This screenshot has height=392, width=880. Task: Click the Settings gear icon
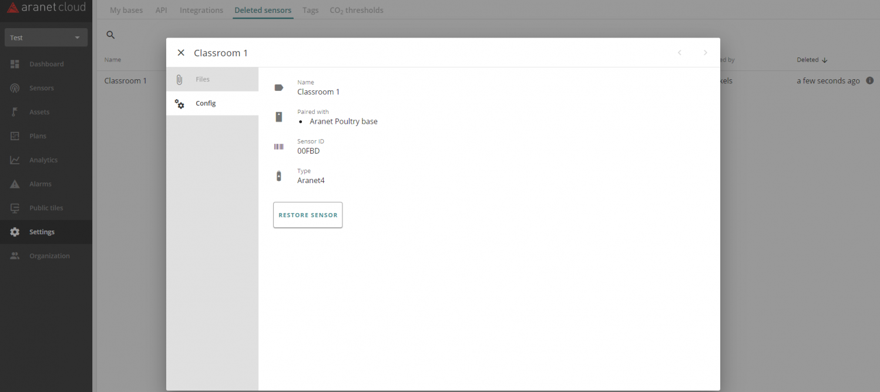click(x=15, y=232)
